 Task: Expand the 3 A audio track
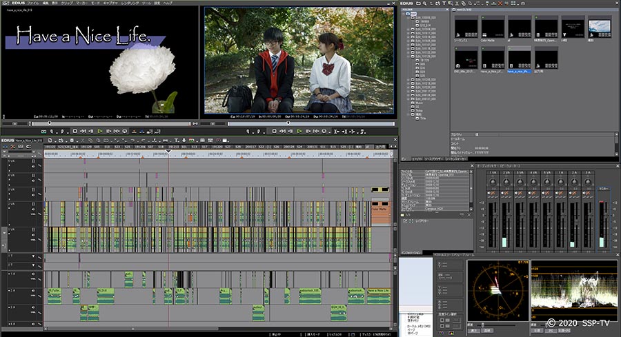(9, 307)
